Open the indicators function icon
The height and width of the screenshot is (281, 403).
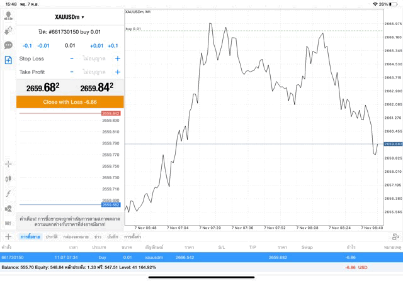tap(8, 194)
